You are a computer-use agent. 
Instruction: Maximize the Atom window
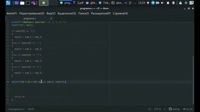(189, 8)
